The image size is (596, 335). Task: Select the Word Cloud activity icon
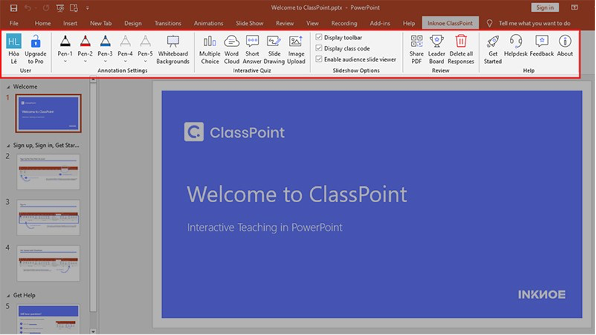(x=231, y=49)
